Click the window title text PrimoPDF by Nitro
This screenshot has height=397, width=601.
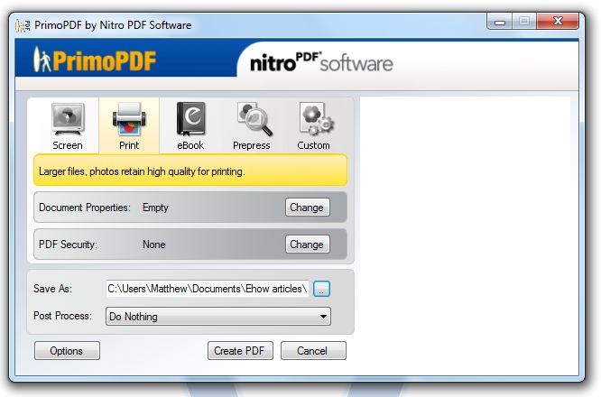[113, 25]
